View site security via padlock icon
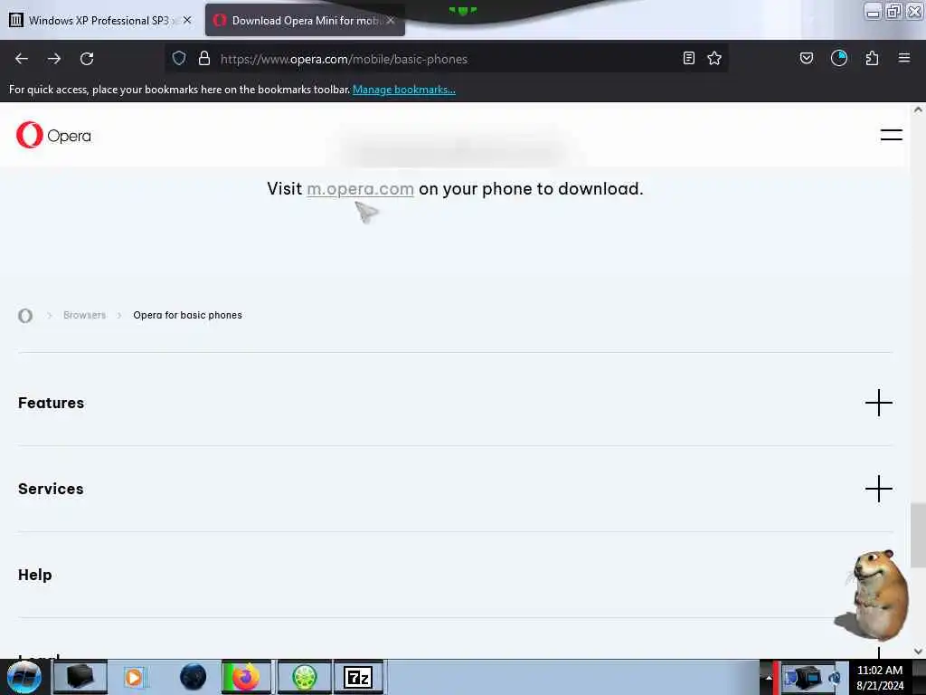Viewport: 926px width, 695px height. click(x=204, y=58)
